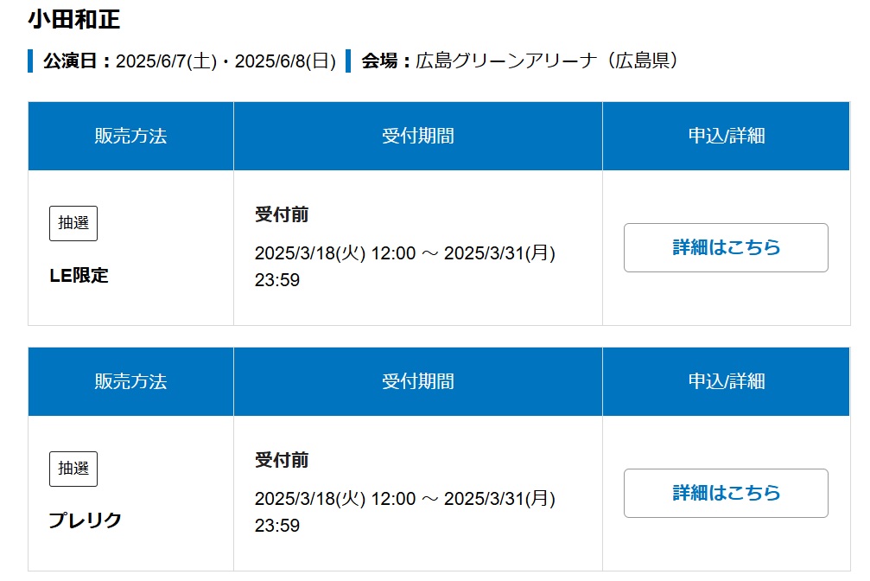Click the reception period dates in プレリク row

pyautogui.click(x=405, y=512)
